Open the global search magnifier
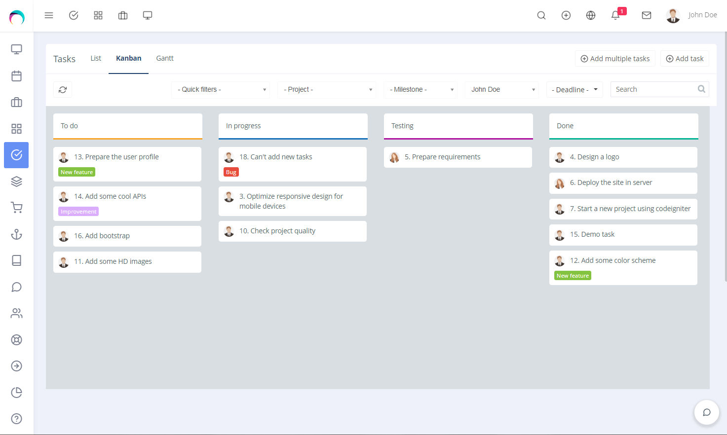Image resolution: width=727 pixels, height=435 pixels. point(541,15)
